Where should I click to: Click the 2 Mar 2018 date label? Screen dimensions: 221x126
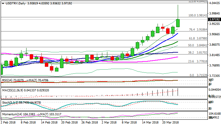[x=109, y=122]
